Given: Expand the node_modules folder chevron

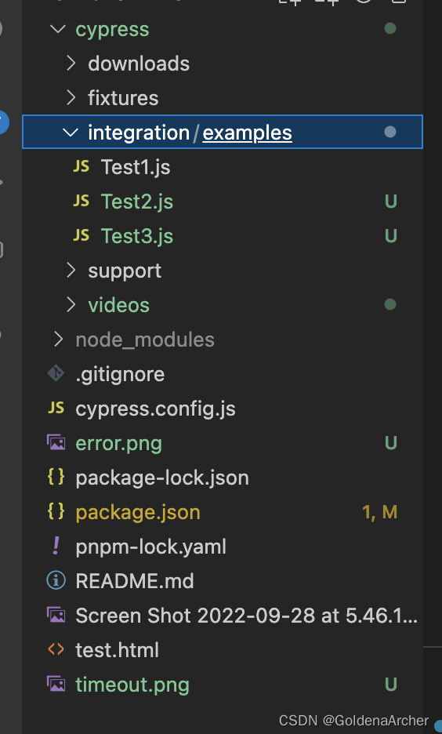Looking at the screenshot, I should point(58,339).
